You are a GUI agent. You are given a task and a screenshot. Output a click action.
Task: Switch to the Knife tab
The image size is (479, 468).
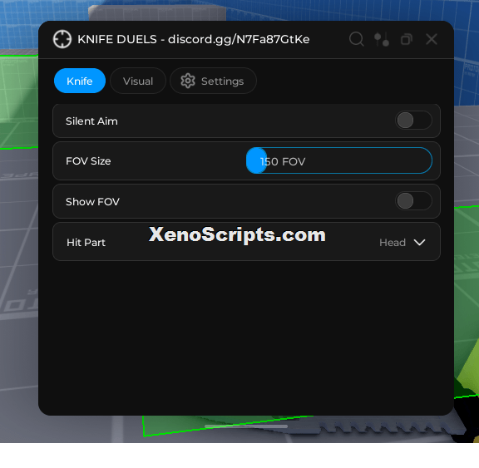click(x=80, y=81)
